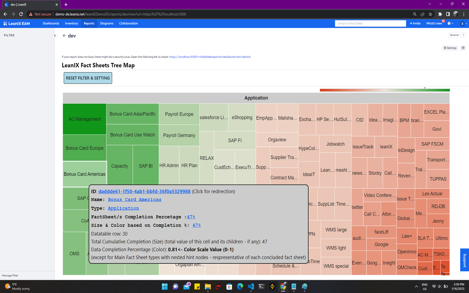Open the Mail app in taskbar

186,286
